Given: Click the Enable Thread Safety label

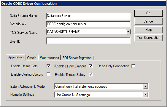Looking at the screenshot, I should [x=70, y=75].
